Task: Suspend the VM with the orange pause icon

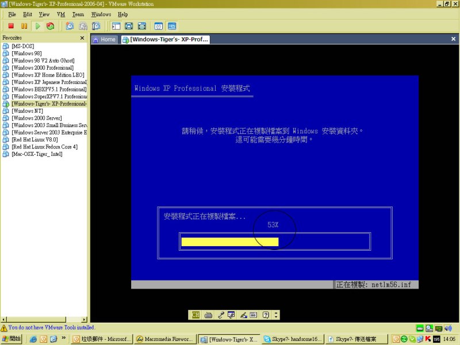Action: click(x=24, y=26)
